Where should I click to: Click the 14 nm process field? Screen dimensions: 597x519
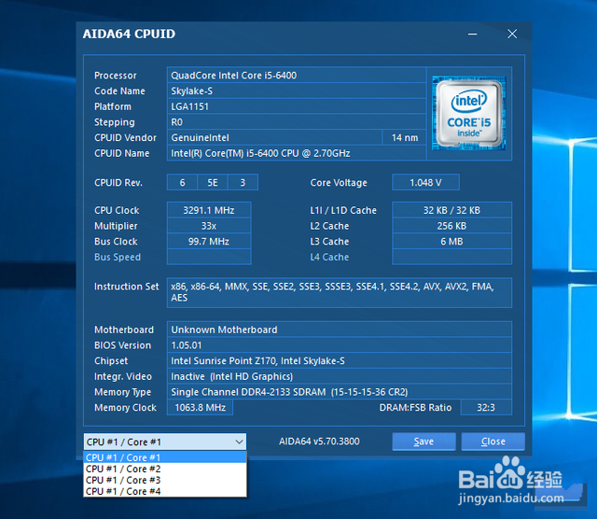click(x=404, y=137)
